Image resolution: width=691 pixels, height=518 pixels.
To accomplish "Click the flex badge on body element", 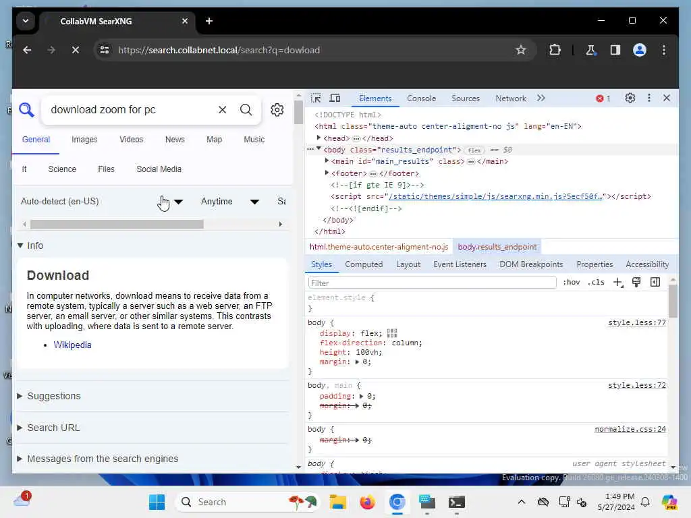I will coord(474,150).
